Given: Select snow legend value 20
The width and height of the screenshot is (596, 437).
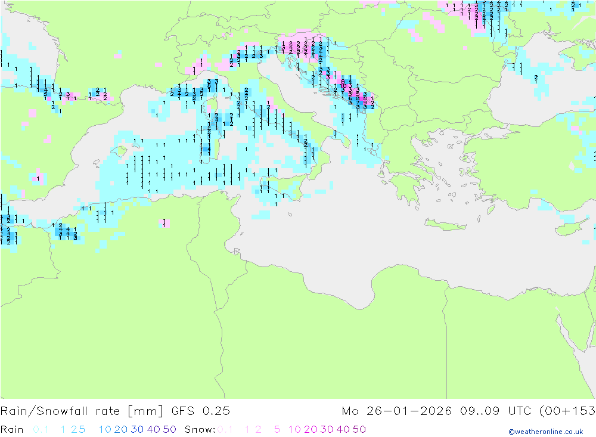Looking at the screenshot, I should click(x=311, y=429).
